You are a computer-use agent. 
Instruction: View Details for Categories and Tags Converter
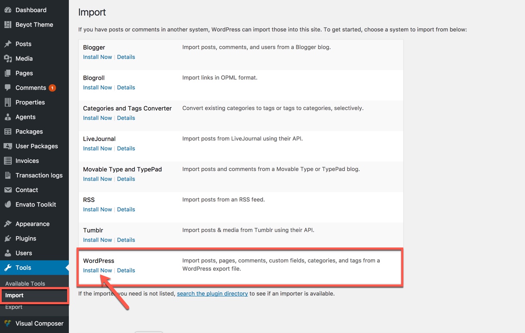tap(126, 118)
